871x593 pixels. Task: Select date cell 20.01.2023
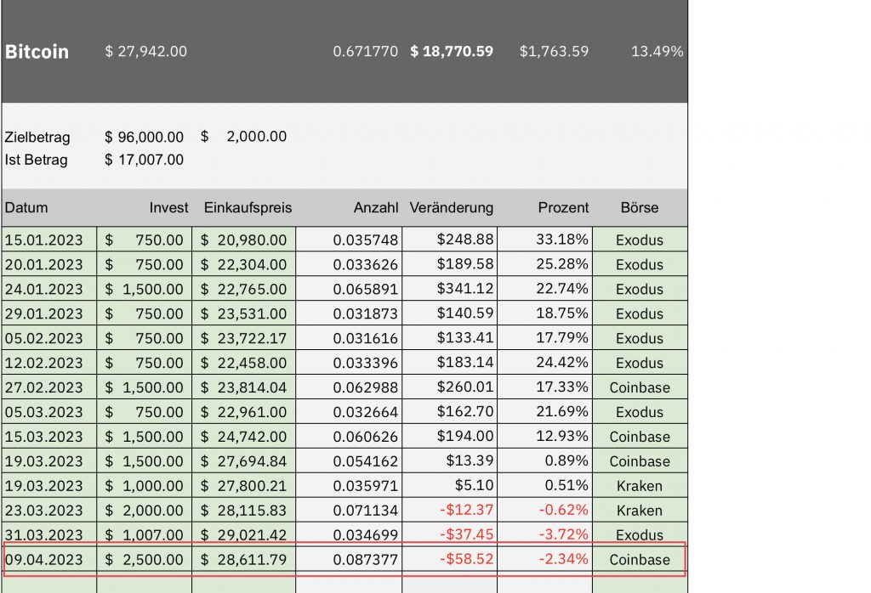pyautogui.click(x=48, y=264)
